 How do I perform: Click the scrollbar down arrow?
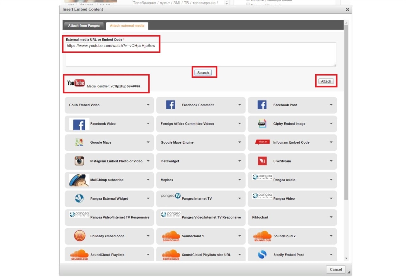pos(346,258)
